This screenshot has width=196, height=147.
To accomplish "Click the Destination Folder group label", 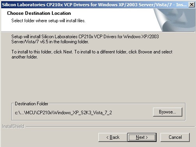I will [32, 104].
